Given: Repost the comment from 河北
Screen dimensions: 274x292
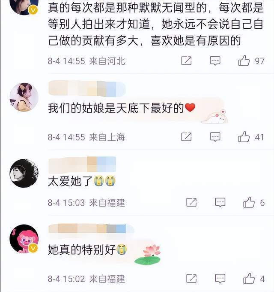Looking at the screenshot, I should (186, 61).
